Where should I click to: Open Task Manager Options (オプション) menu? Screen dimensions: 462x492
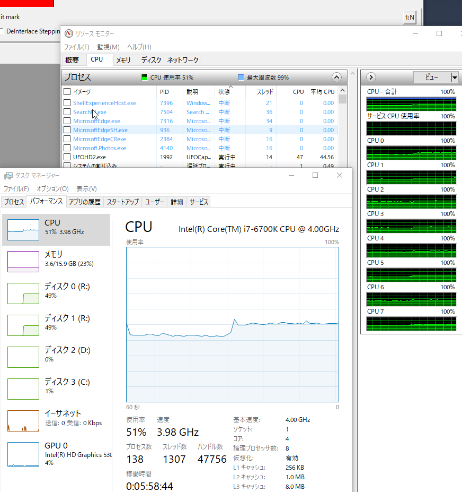point(52,189)
